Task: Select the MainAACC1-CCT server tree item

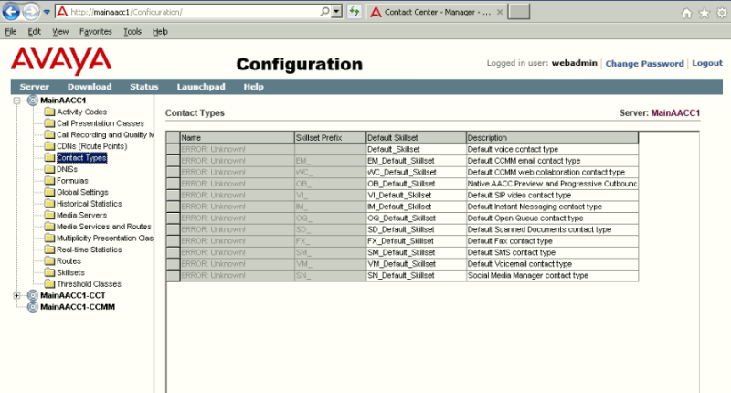Action: 73,295
